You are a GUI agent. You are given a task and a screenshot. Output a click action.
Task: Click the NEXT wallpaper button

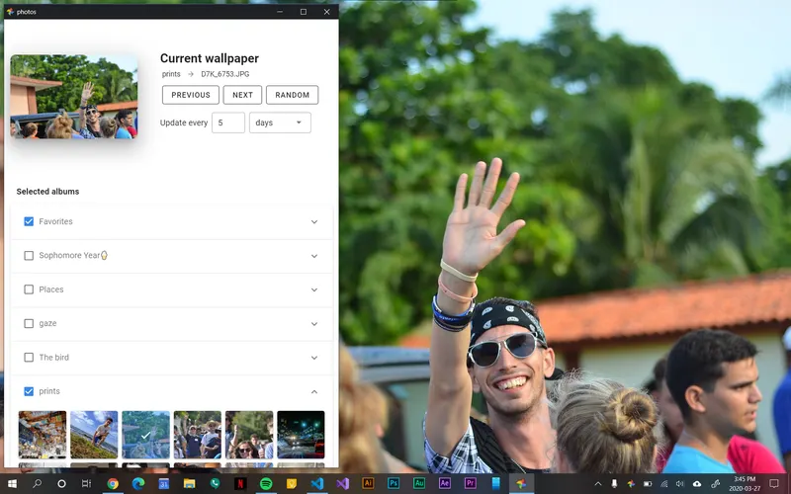coord(242,95)
